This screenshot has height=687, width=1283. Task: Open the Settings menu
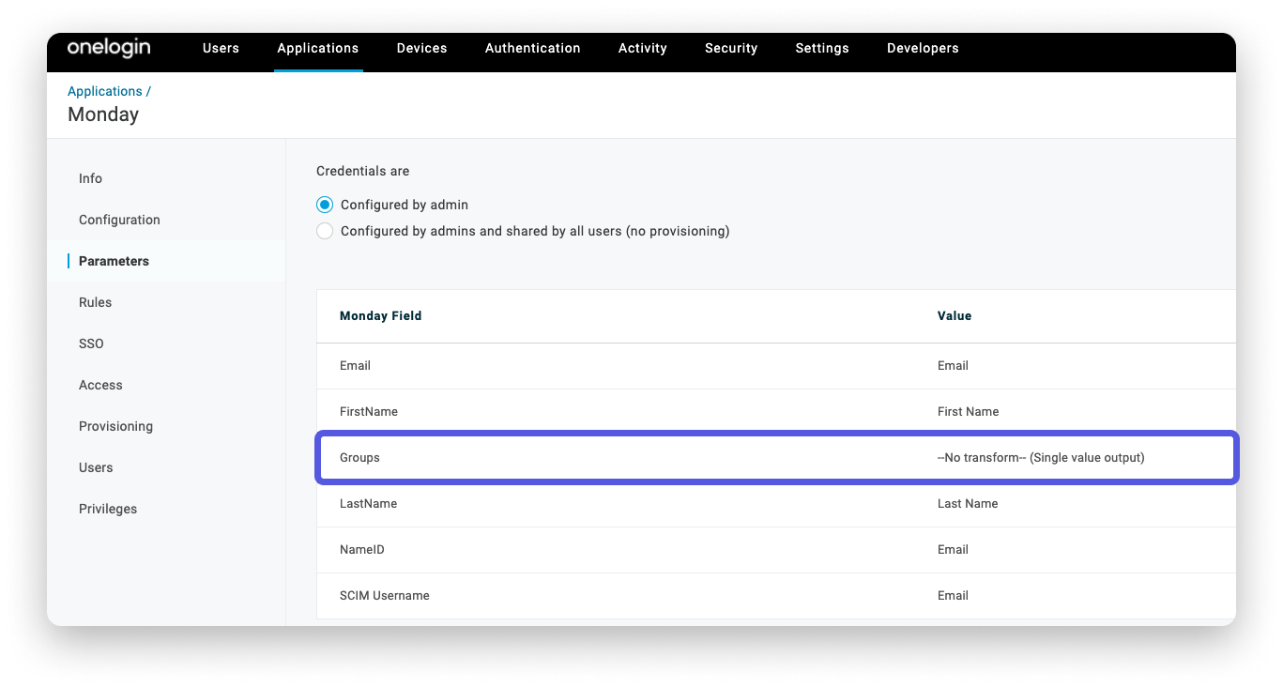[821, 48]
